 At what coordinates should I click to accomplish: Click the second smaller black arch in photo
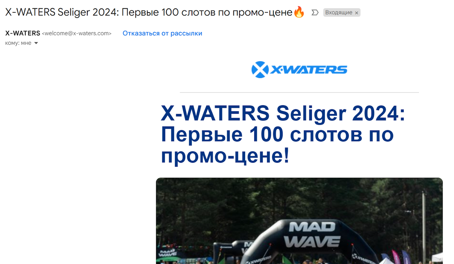[x=231, y=251]
